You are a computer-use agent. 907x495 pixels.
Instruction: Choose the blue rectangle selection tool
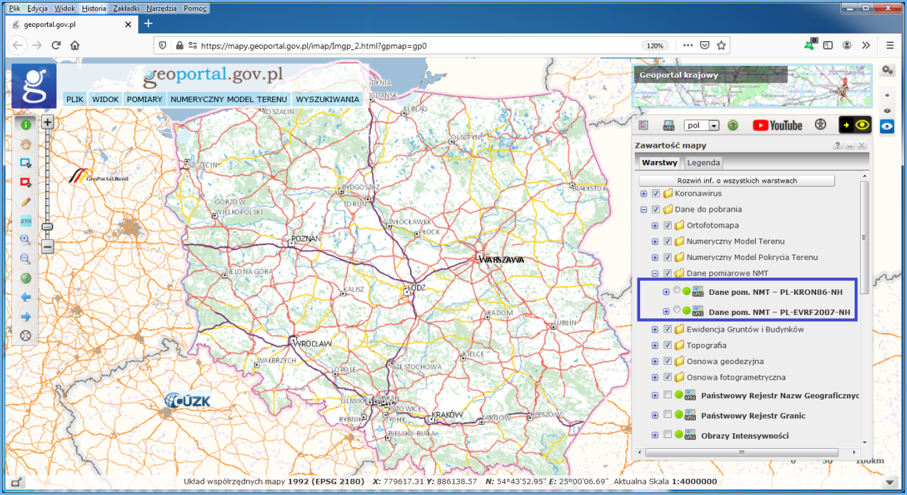[x=26, y=163]
